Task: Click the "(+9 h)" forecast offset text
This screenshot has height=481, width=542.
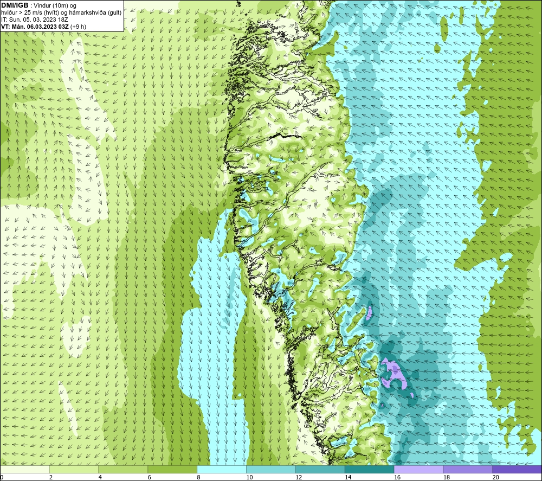Action: click(79, 27)
